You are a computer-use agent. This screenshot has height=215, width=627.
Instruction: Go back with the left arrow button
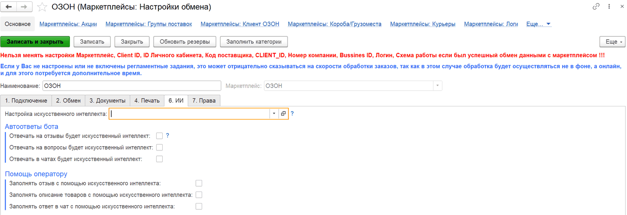click(9, 7)
